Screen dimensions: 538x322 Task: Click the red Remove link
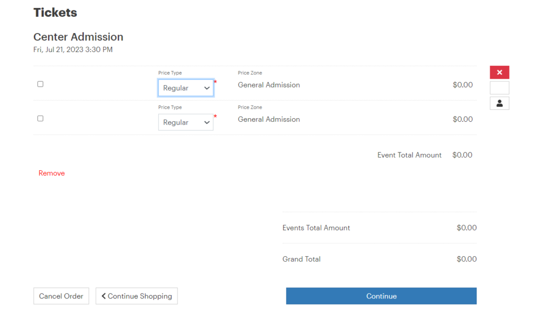click(51, 173)
